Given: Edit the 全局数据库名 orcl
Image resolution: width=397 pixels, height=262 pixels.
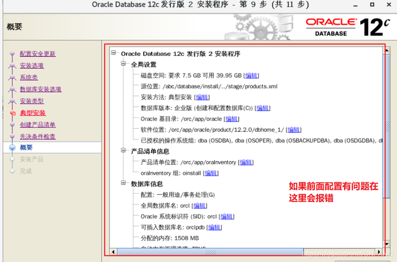Looking at the screenshot, I should [199, 206].
